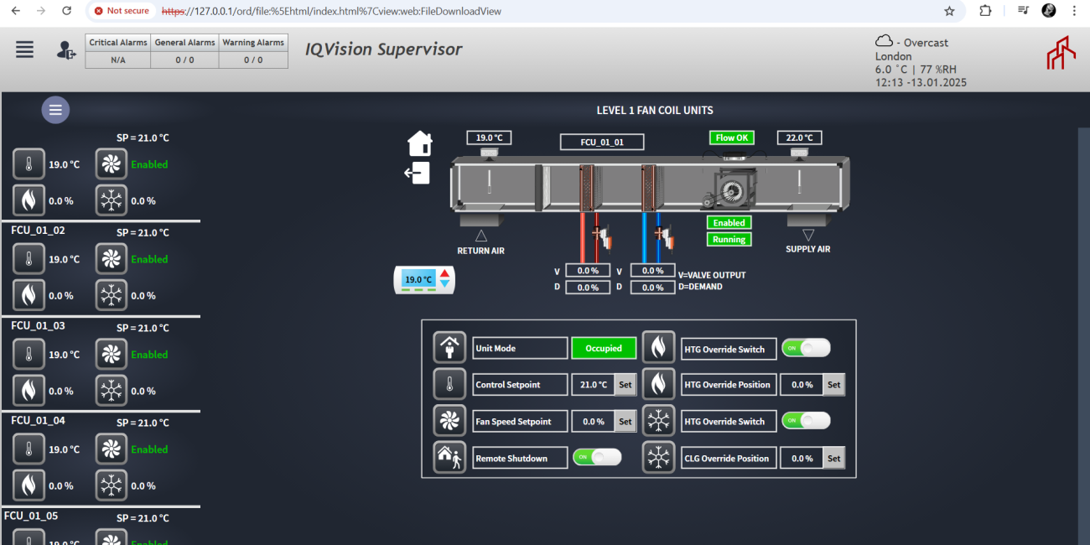Raise thermostat setpoint with red up arrow
The height and width of the screenshot is (545, 1090).
tap(445, 273)
